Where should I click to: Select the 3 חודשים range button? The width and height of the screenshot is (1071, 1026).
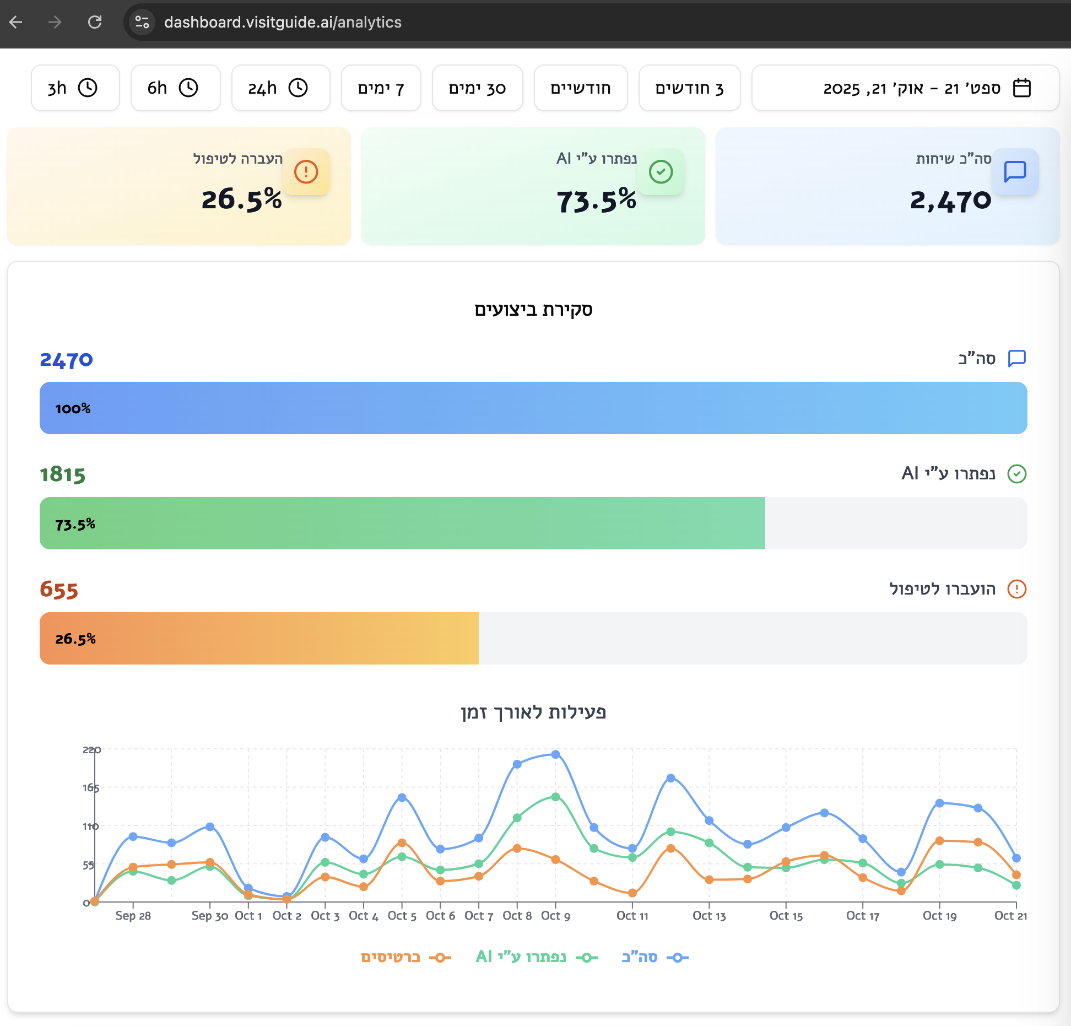pos(689,88)
